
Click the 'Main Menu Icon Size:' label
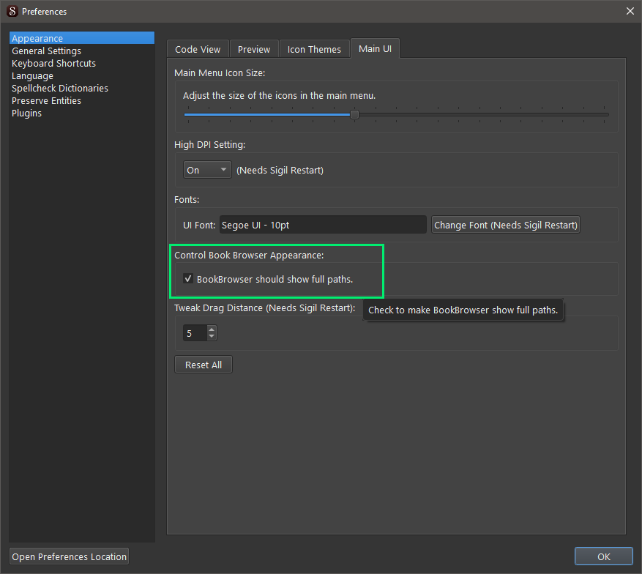click(x=220, y=73)
